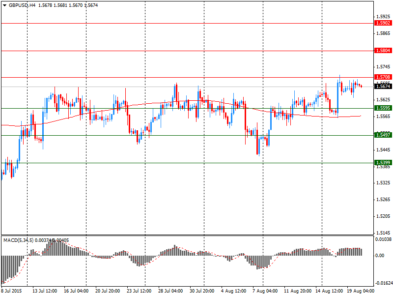393x295 pixels.
Task: Click the 19 Aug 04:00 time label
Action: coord(361,291)
